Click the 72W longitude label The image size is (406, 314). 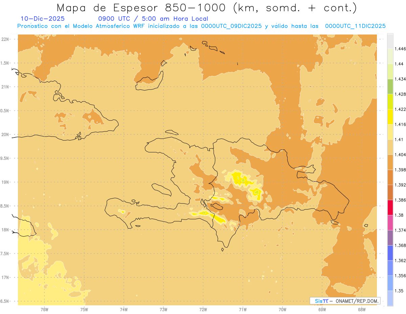pyautogui.click(x=203, y=309)
